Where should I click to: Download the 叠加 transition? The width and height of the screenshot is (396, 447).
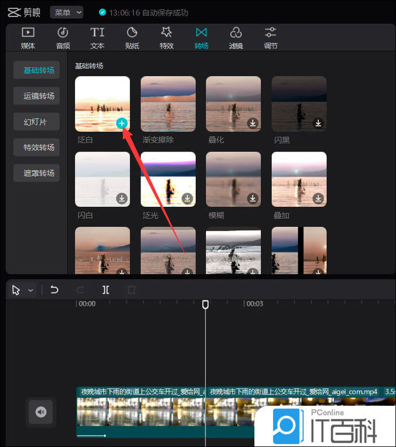click(x=318, y=198)
